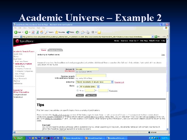Open the Favorites star in toolbar
The image size is (187, 140).
click(x=60, y=32)
